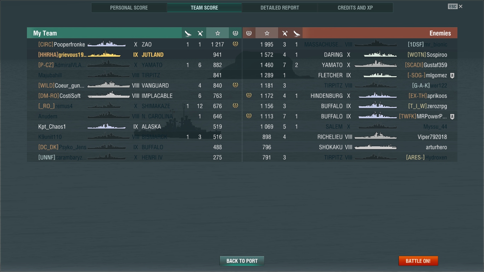Close results screen with ESC button
Image resolution: width=484 pixels, height=272 pixels.
455,6
